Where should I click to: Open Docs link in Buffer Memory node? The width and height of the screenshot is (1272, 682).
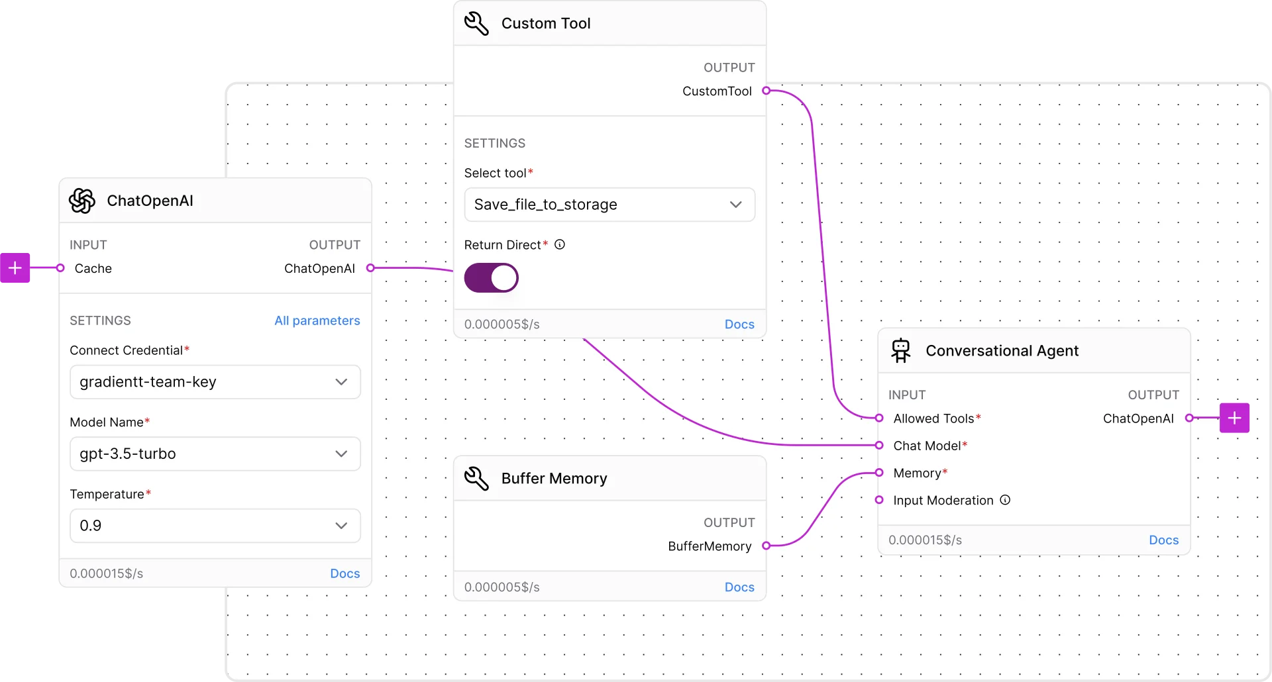point(739,587)
